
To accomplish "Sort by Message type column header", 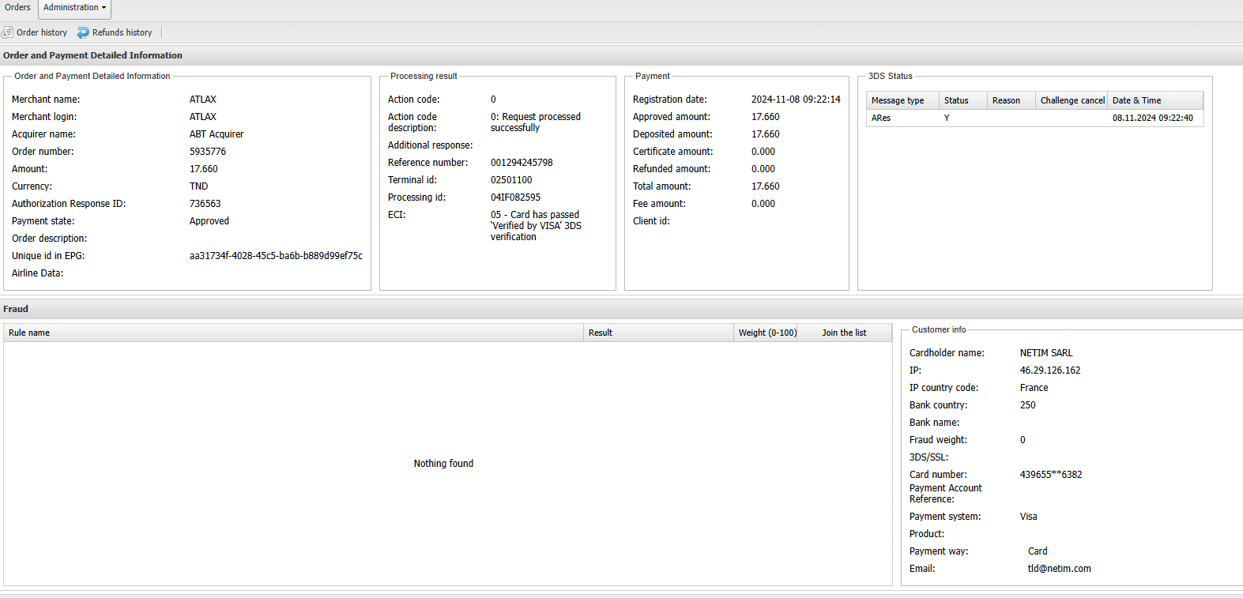I will (x=898, y=100).
